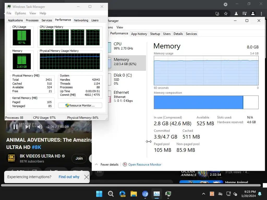Viewport: 267px width, 200px height.
Task: Click the Memory composition bar
Action: coord(206,102)
